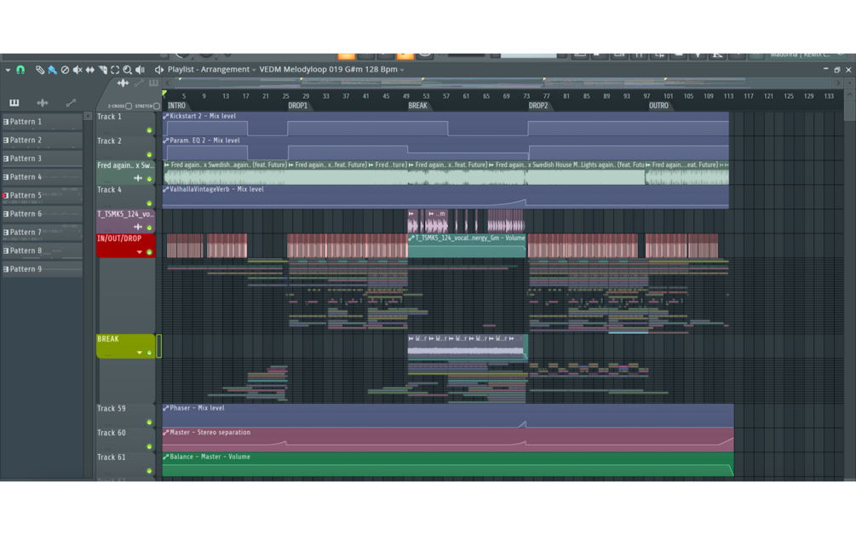Mute BREAK group track via green light
Screen dimensions: 856x535
pos(149,353)
